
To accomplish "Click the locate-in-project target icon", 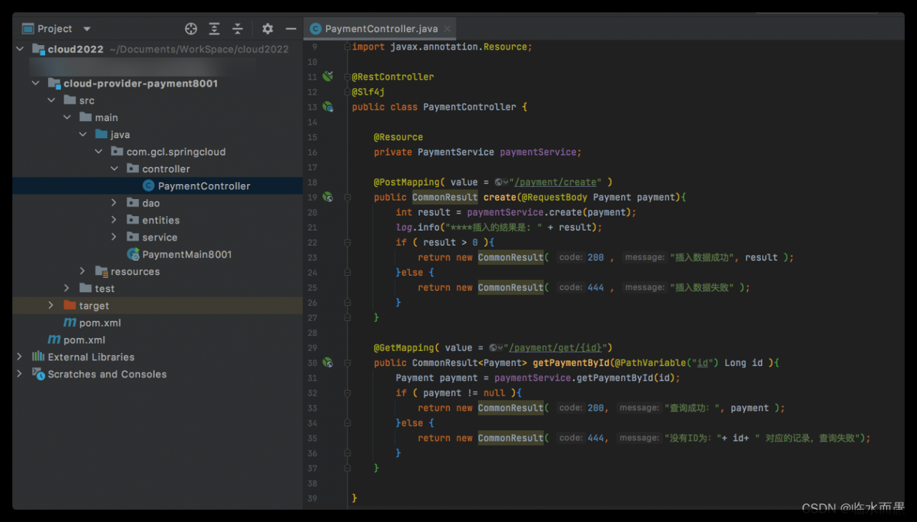I will pyautogui.click(x=191, y=29).
